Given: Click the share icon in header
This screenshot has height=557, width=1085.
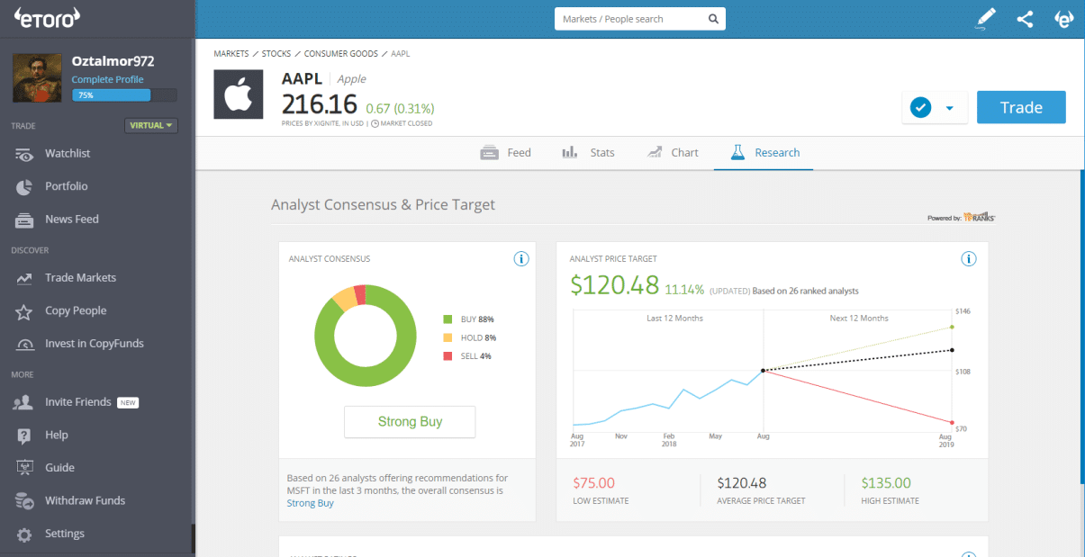Looking at the screenshot, I should tap(1025, 19).
